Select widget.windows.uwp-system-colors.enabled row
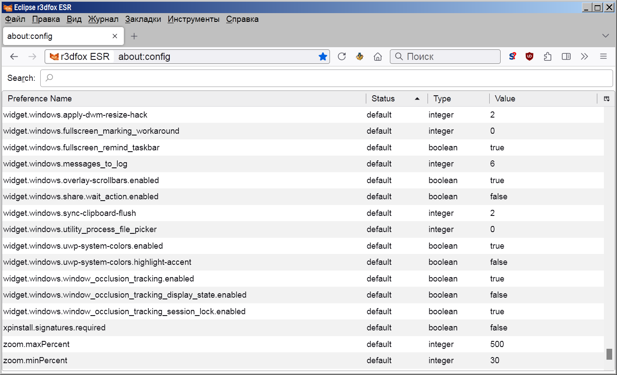The width and height of the screenshot is (617, 375). (x=303, y=246)
